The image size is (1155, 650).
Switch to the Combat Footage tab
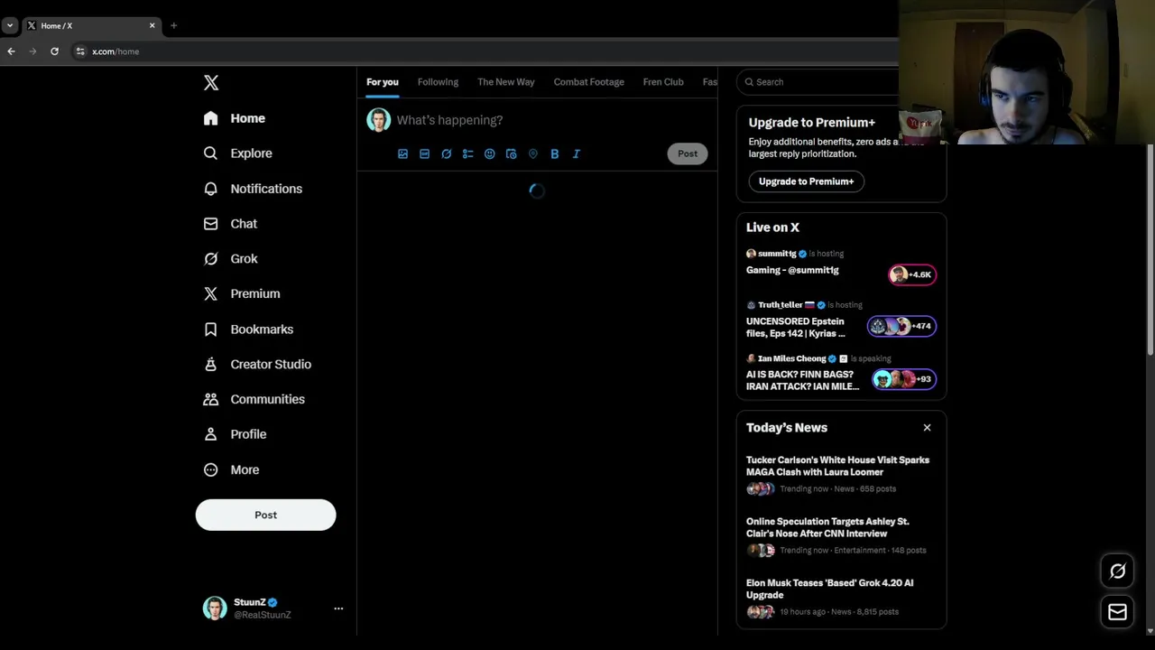[588, 82]
